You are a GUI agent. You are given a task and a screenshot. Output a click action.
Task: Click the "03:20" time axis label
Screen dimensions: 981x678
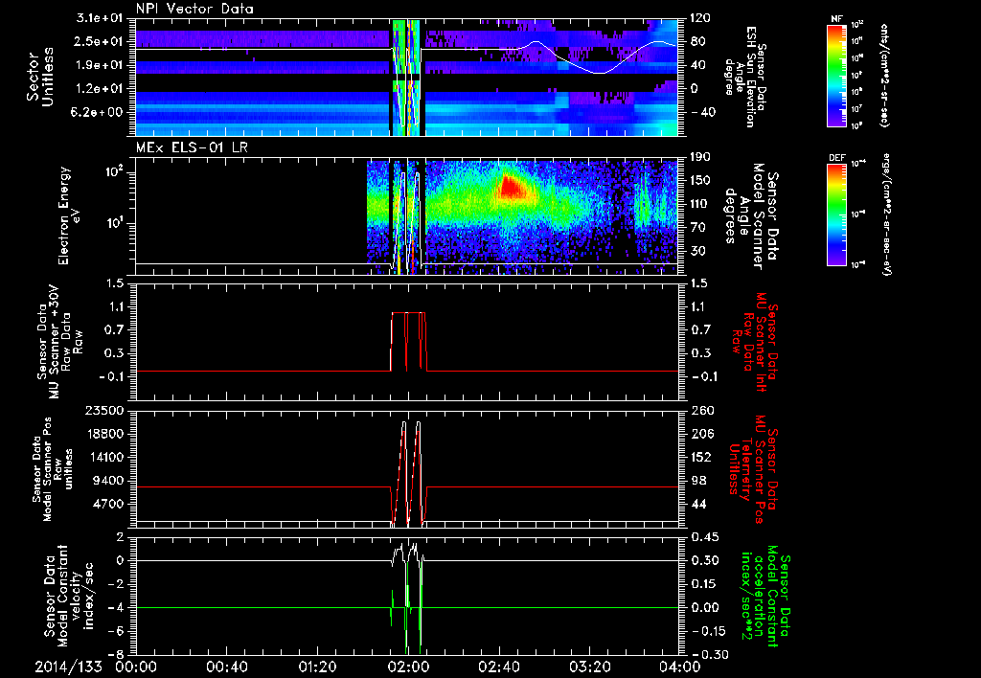tap(589, 667)
